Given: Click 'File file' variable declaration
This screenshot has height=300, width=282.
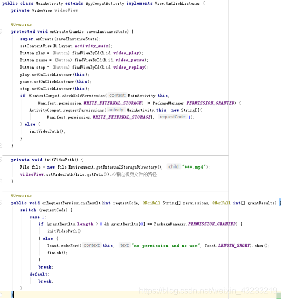Looking at the screenshot, I should pos(30,167).
